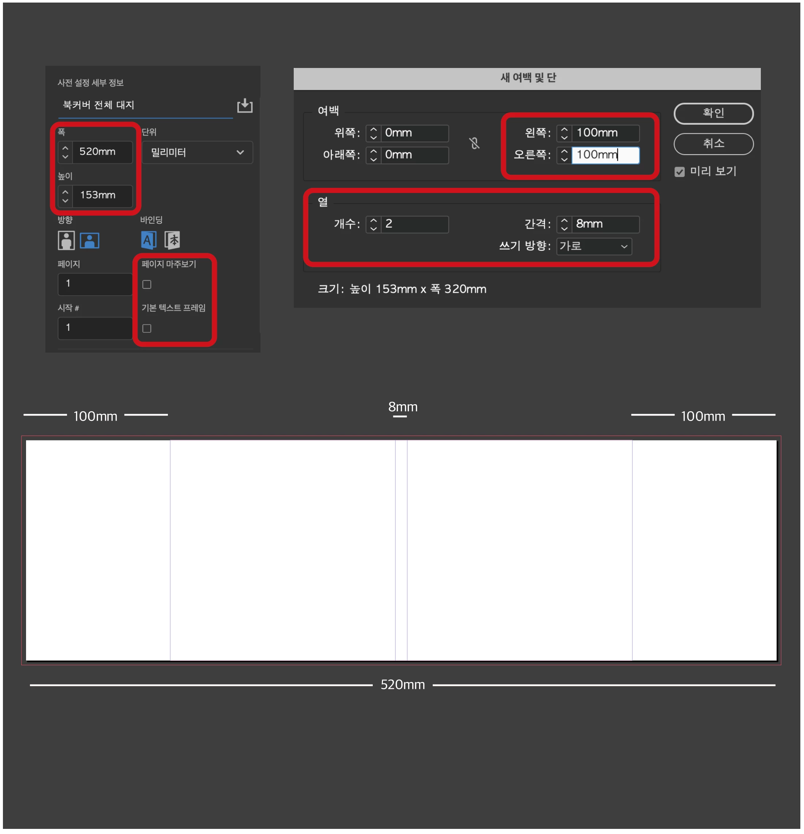Select portrait orientation icon

pyautogui.click(x=66, y=240)
